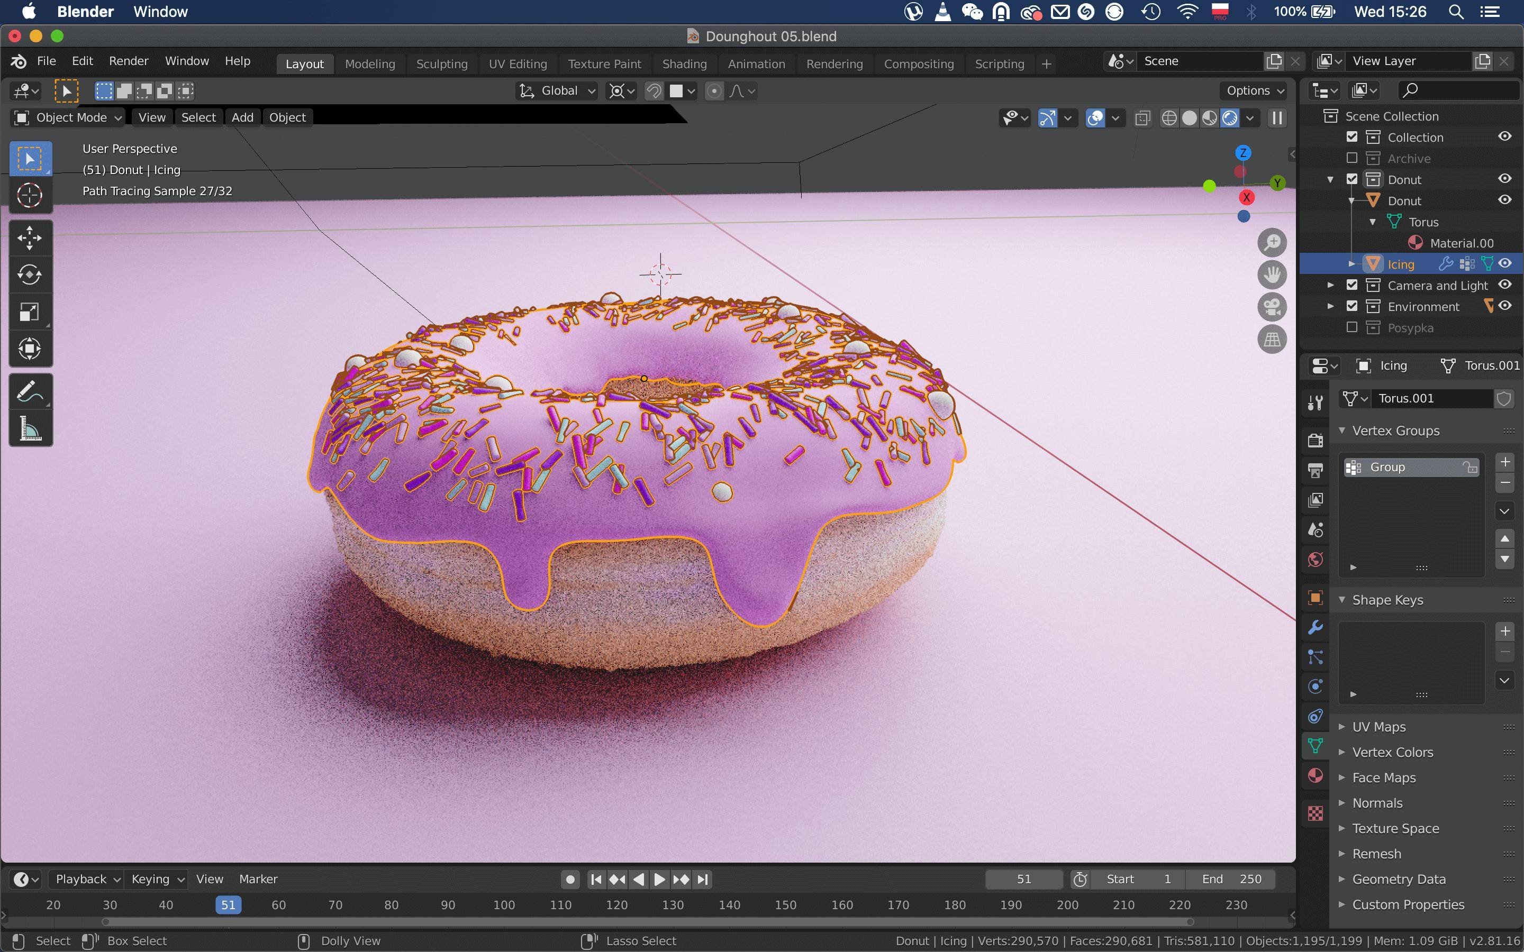1524x952 pixels.
Task: Open the World properties tab
Action: pos(1315,560)
